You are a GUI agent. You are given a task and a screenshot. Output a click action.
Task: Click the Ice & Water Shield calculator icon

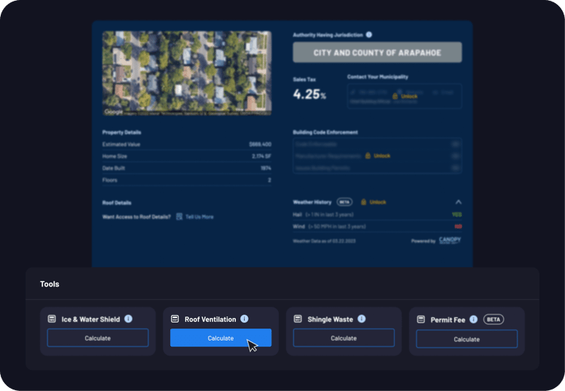click(52, 319)
